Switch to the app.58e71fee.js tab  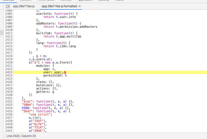click(24, 6)
